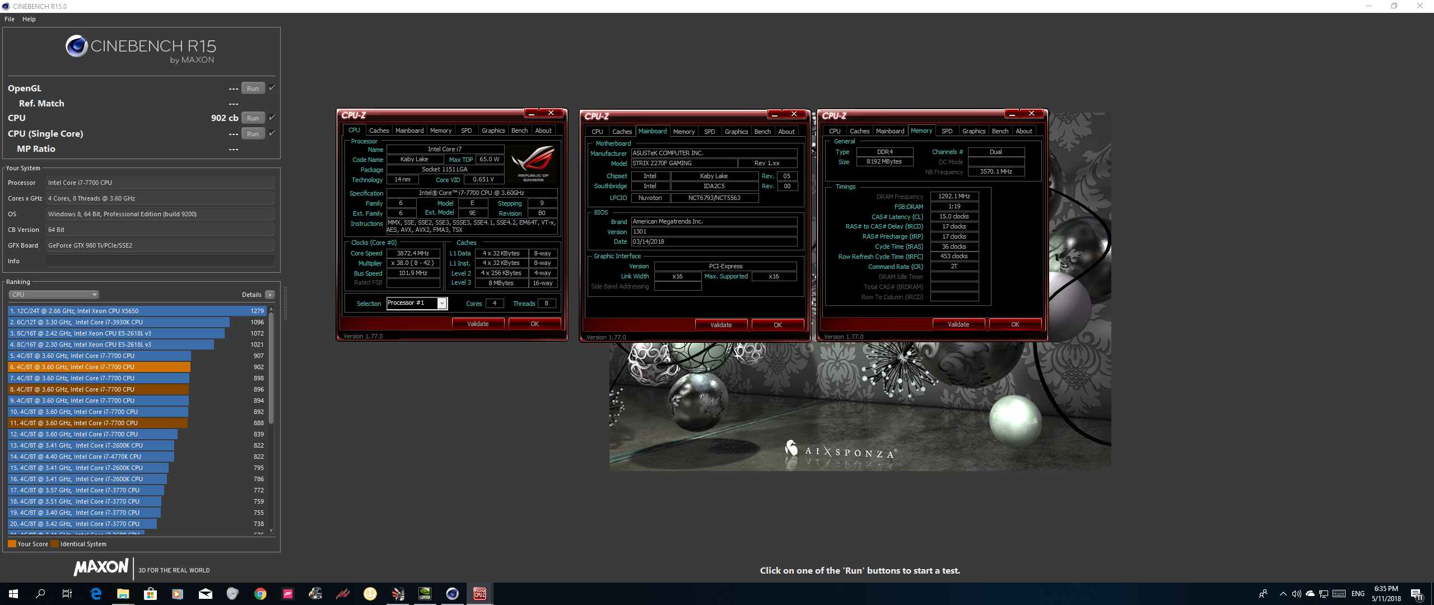Select ranking row 6 with score 902
The image size is (1434, 605).
click(137, 367)
